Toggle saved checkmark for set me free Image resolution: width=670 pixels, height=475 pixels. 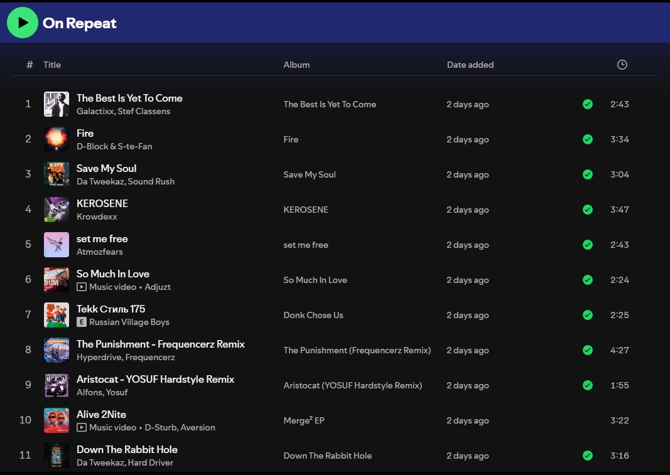click(588, 245)
